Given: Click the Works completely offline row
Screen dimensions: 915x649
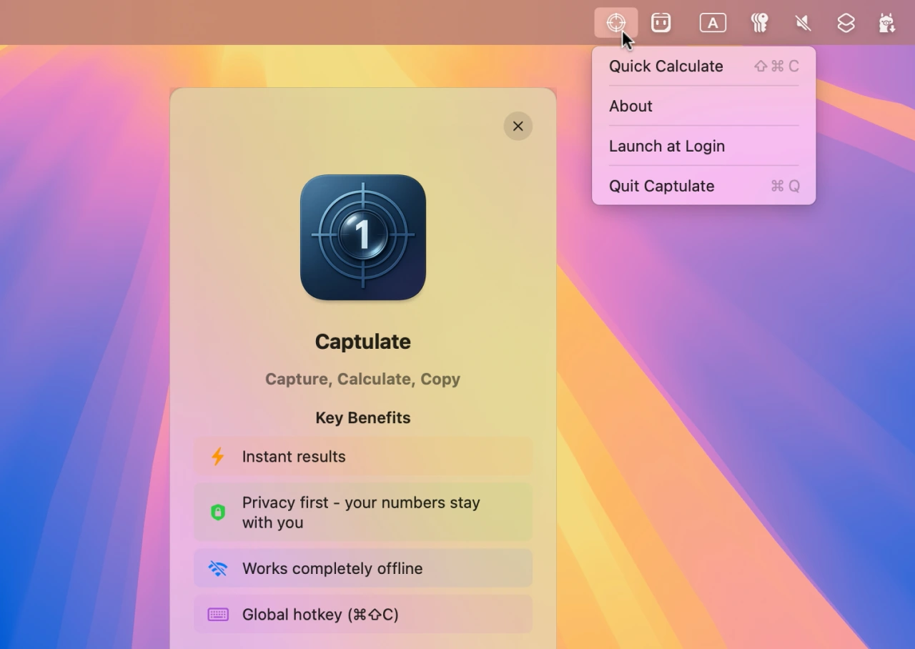Looking at the screenshot, I should [x=362, y=568].
